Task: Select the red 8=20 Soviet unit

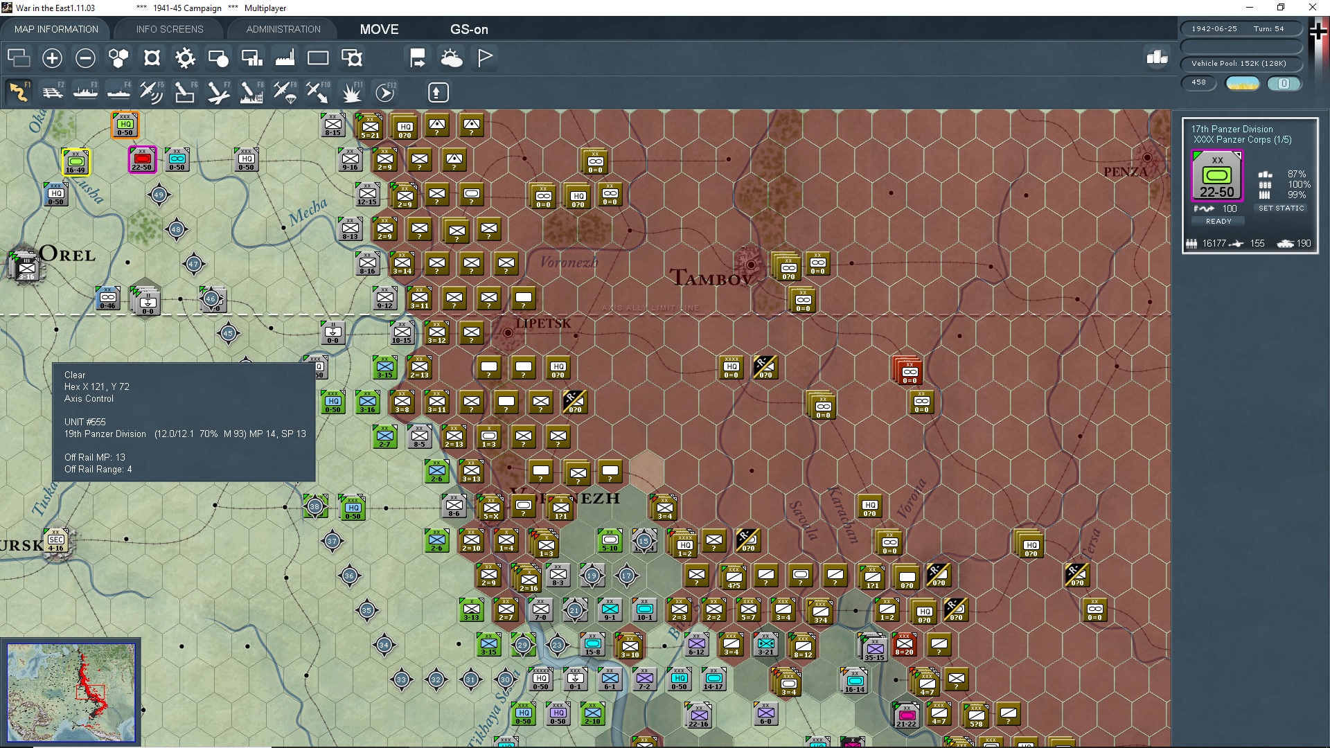Action: click(904, 645)
